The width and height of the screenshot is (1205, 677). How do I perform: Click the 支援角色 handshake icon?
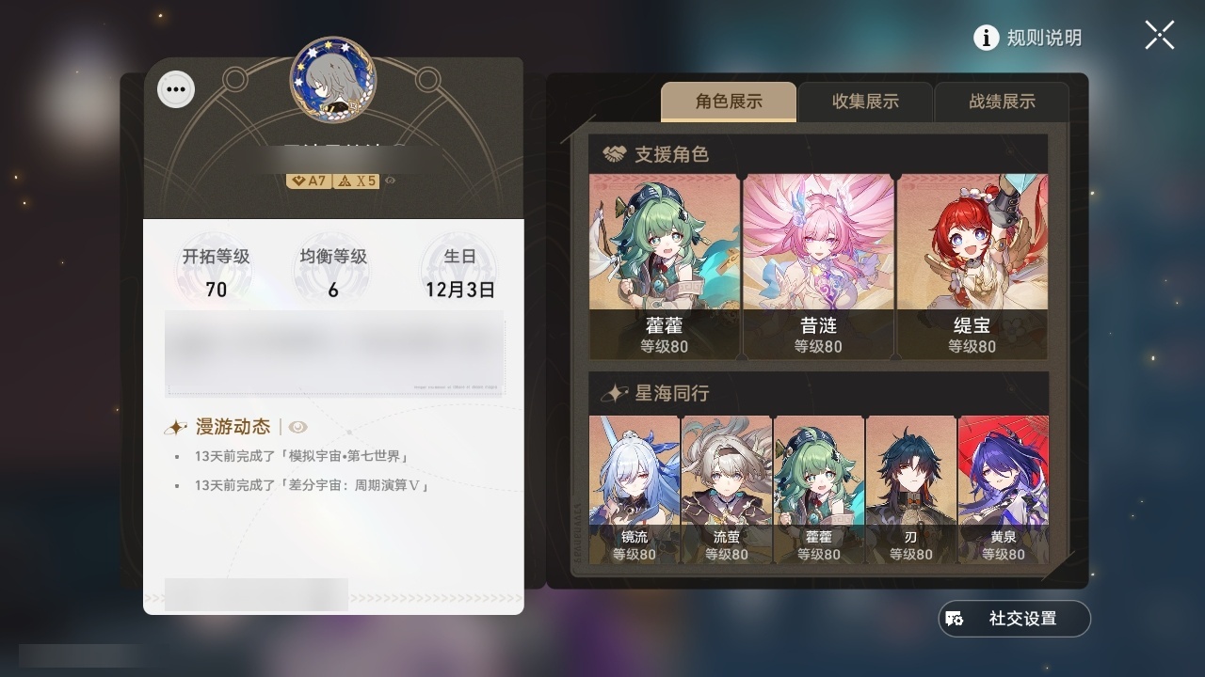[615, 154]
